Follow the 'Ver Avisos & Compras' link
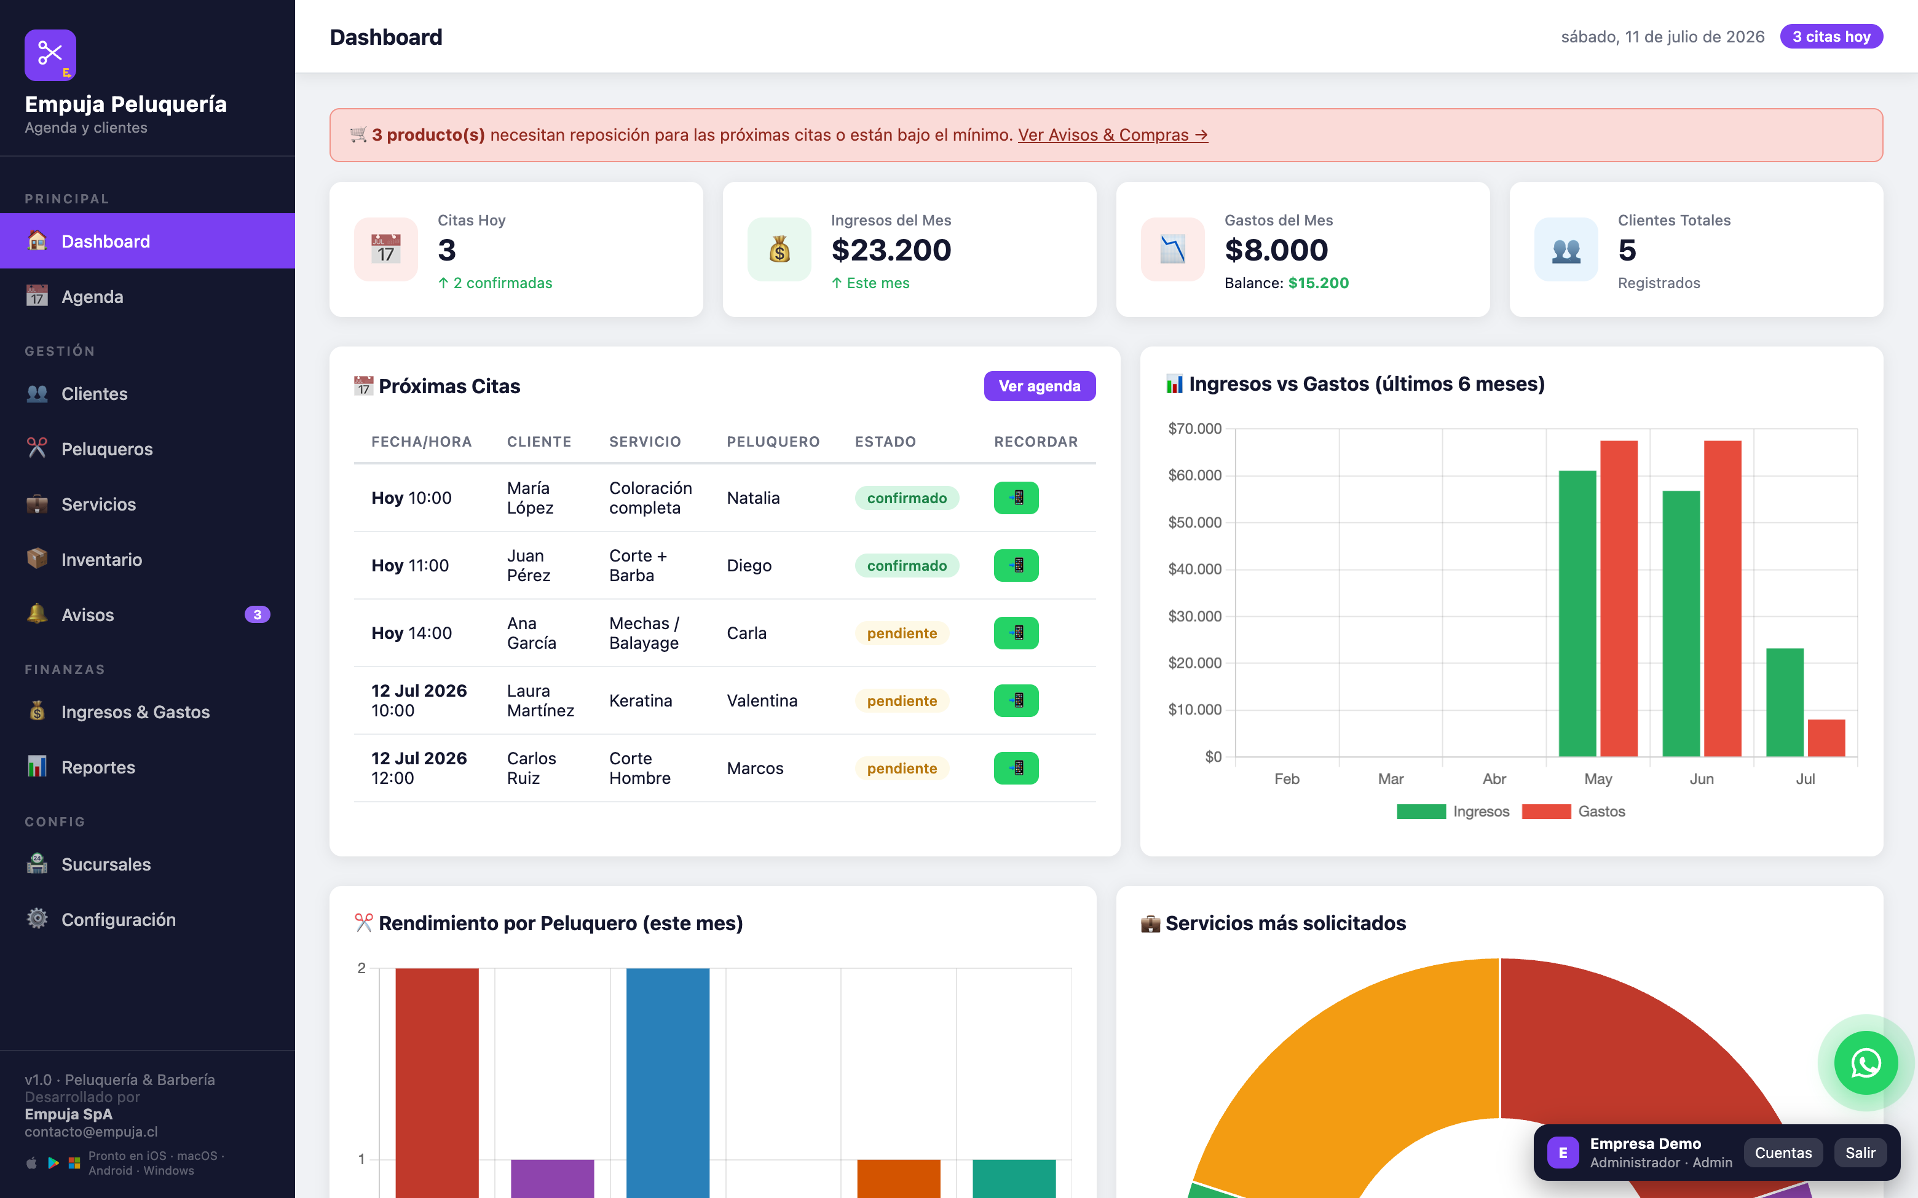 coord(1113,135)
